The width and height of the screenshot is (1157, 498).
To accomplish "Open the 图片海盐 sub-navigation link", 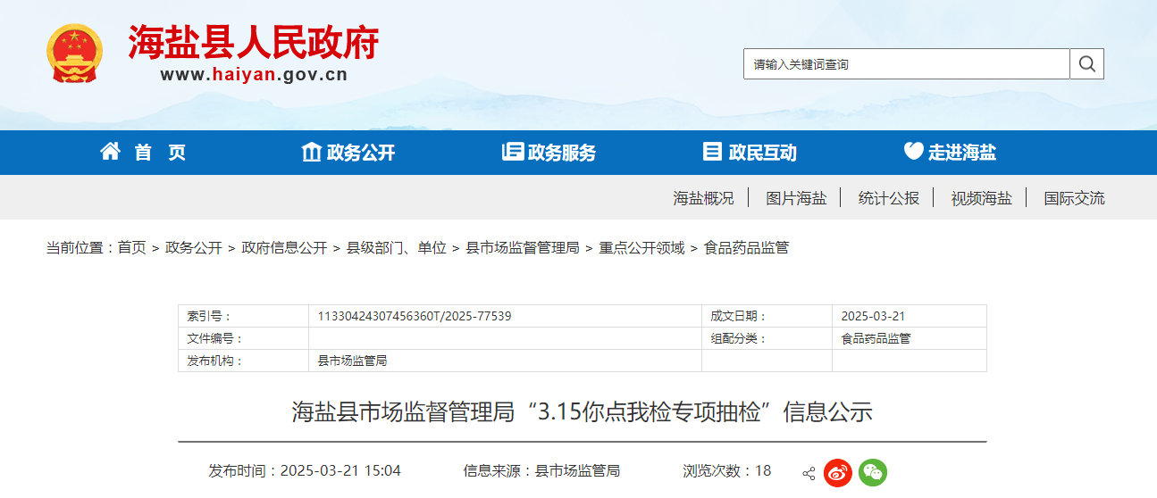I will coord(796,198).
